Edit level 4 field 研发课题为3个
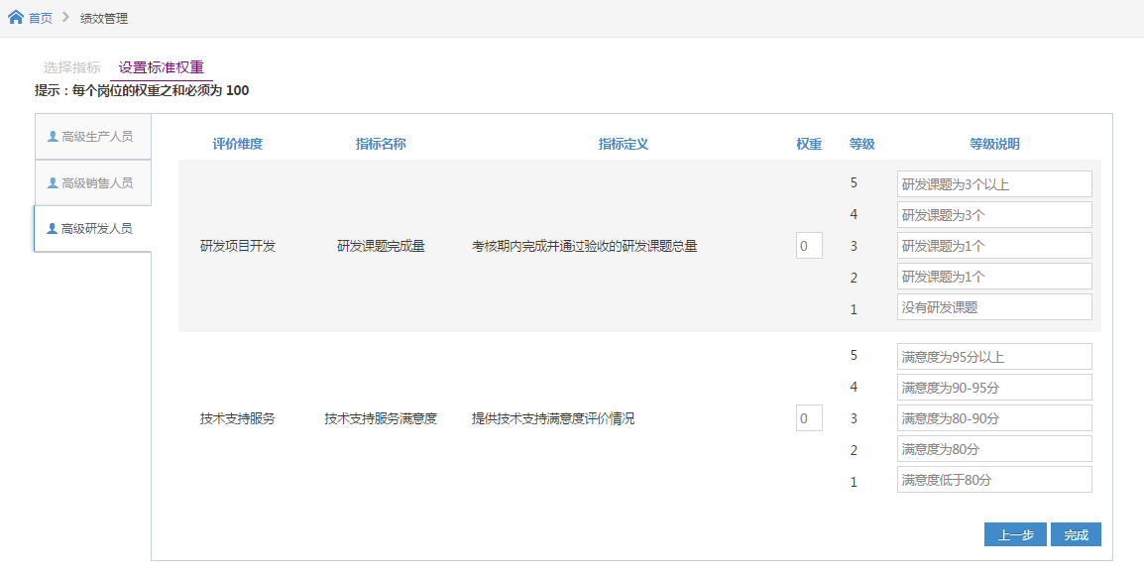Viewport: 1144px width, 575px height. point(994,214)
